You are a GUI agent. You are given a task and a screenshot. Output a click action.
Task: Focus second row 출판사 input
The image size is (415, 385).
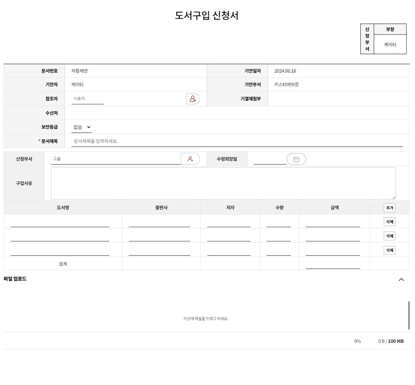(x=159, y=236)
